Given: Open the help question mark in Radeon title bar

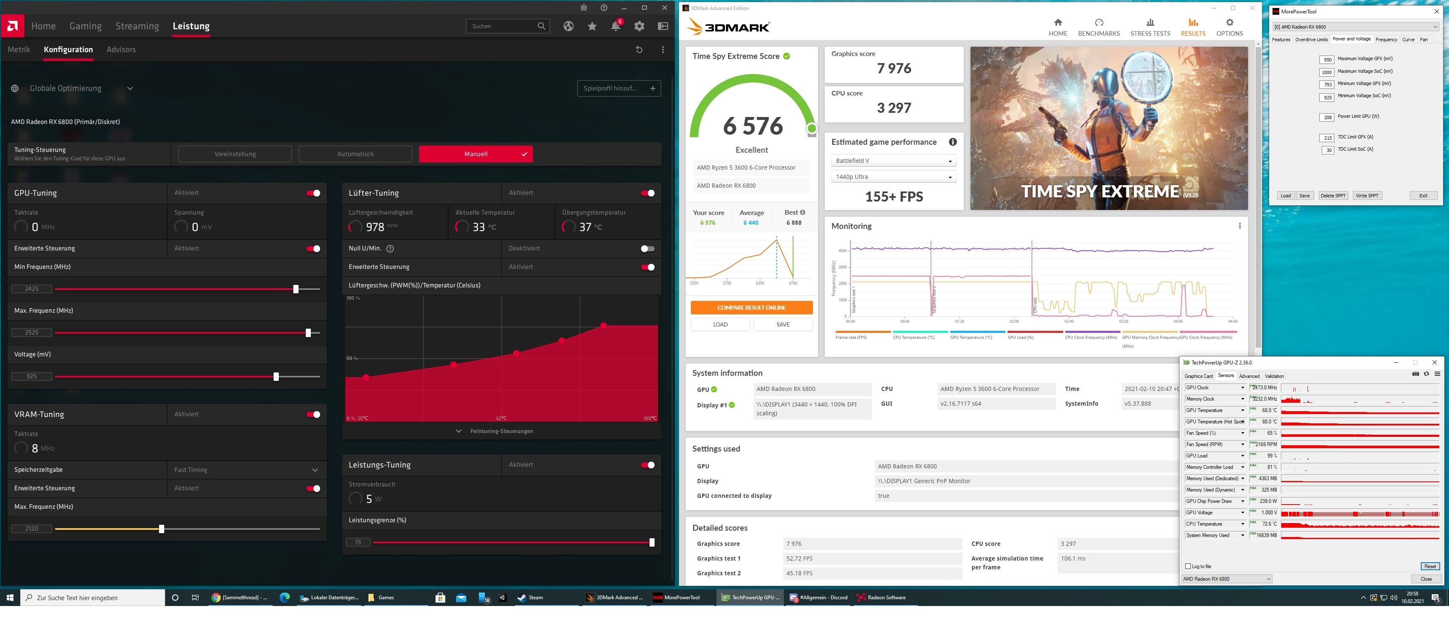Looking at the screenshot, I should tap(604, 8).
